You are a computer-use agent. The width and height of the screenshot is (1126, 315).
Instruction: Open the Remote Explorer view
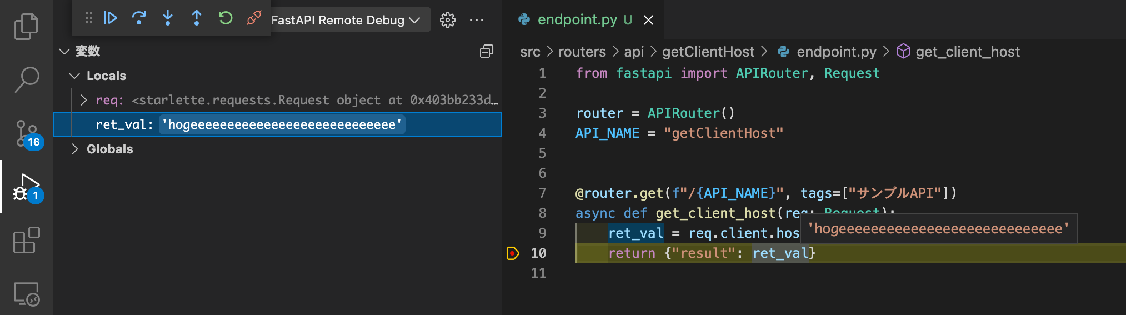pyautogui.click(x=26, y=293)
